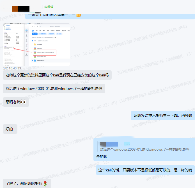Click the yellow folder icon in the screenshot
The height and width of the screenshot is (188, 195).
[35, 44]
